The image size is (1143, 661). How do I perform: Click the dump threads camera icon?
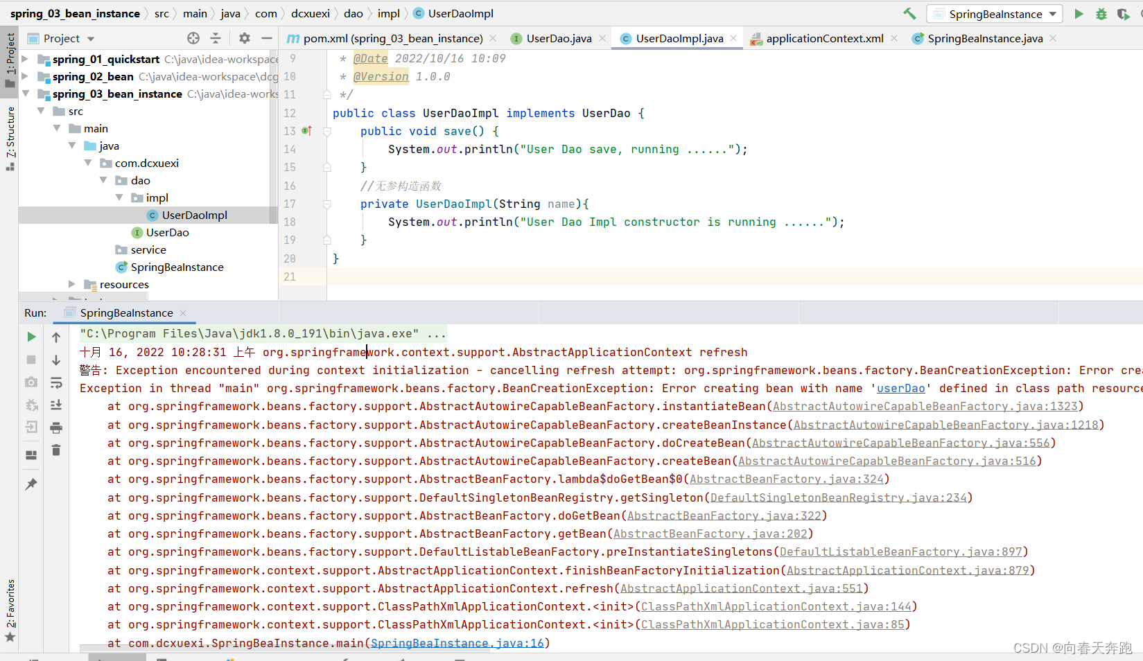point(31,382)
